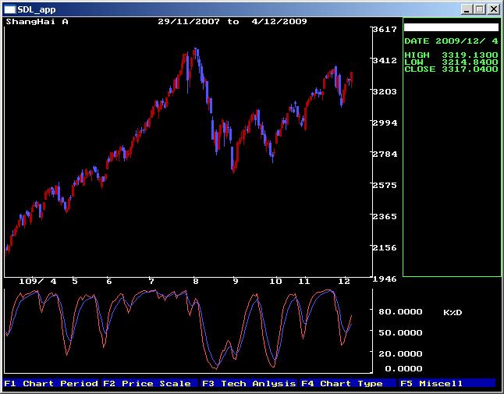504x394 pixels.
Task: Maximize the SDL_app window
Action: 479,9
